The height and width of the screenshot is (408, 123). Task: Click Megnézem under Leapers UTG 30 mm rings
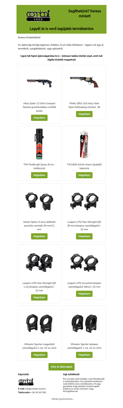pos(84,236)
